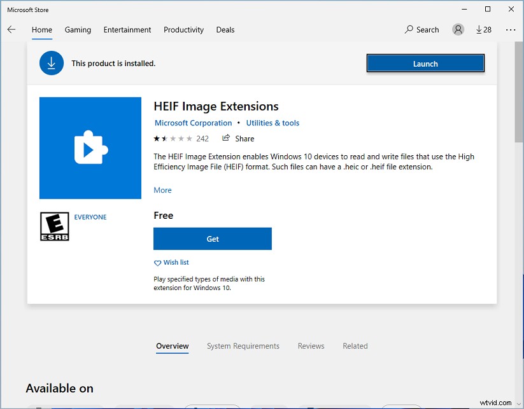This screenshot has width=524, height=409.
Task: Click the HEIF Image Extensions app tile
Action: (90, 148)
